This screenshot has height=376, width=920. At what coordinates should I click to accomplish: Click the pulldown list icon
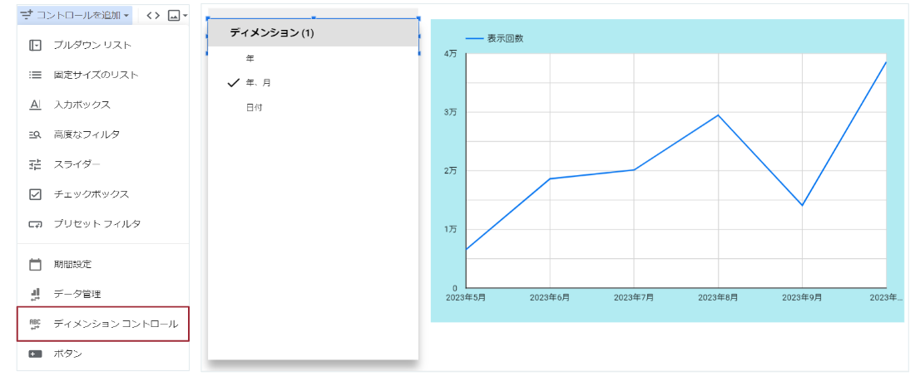(35, 45)
